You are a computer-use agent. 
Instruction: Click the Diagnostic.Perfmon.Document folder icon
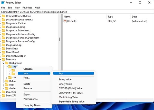coord(3,38)
